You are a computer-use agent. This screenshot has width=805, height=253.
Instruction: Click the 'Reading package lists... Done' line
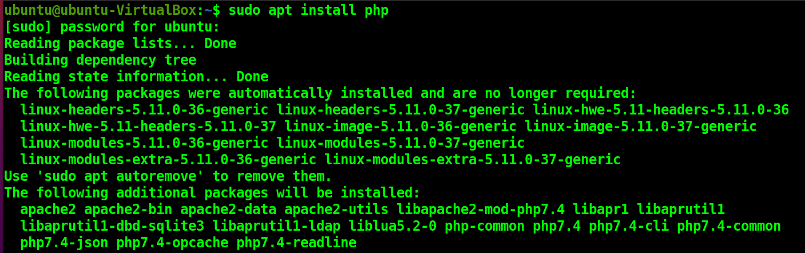pyautogui.click(x=120, y=44)
